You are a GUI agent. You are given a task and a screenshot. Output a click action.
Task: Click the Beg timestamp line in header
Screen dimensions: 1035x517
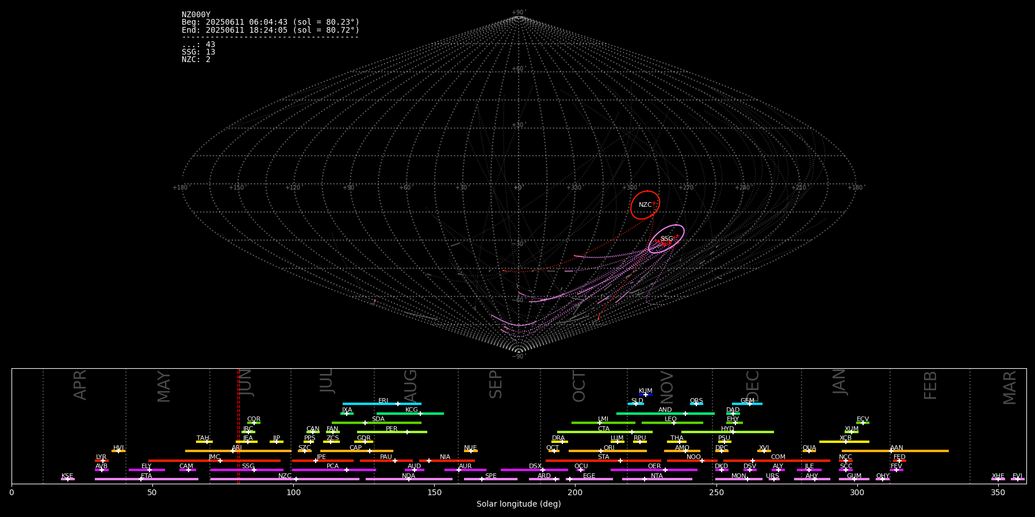coord(270,22)
